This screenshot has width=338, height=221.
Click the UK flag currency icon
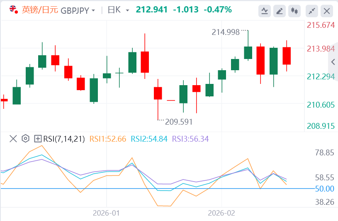tap(13, 10)
